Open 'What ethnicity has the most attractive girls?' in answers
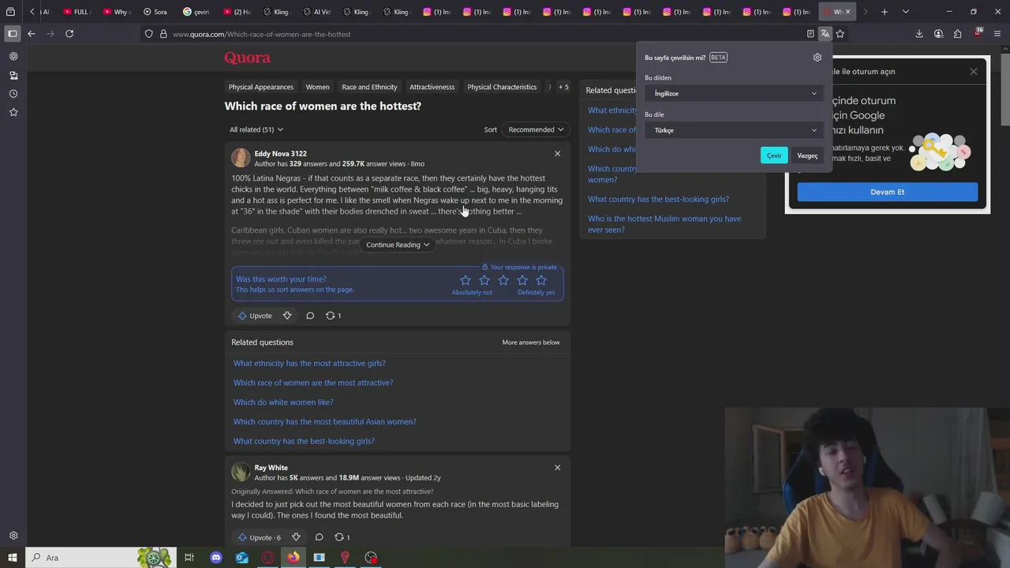This screenshot has width=1010, height=568. [x=309, y=364]
